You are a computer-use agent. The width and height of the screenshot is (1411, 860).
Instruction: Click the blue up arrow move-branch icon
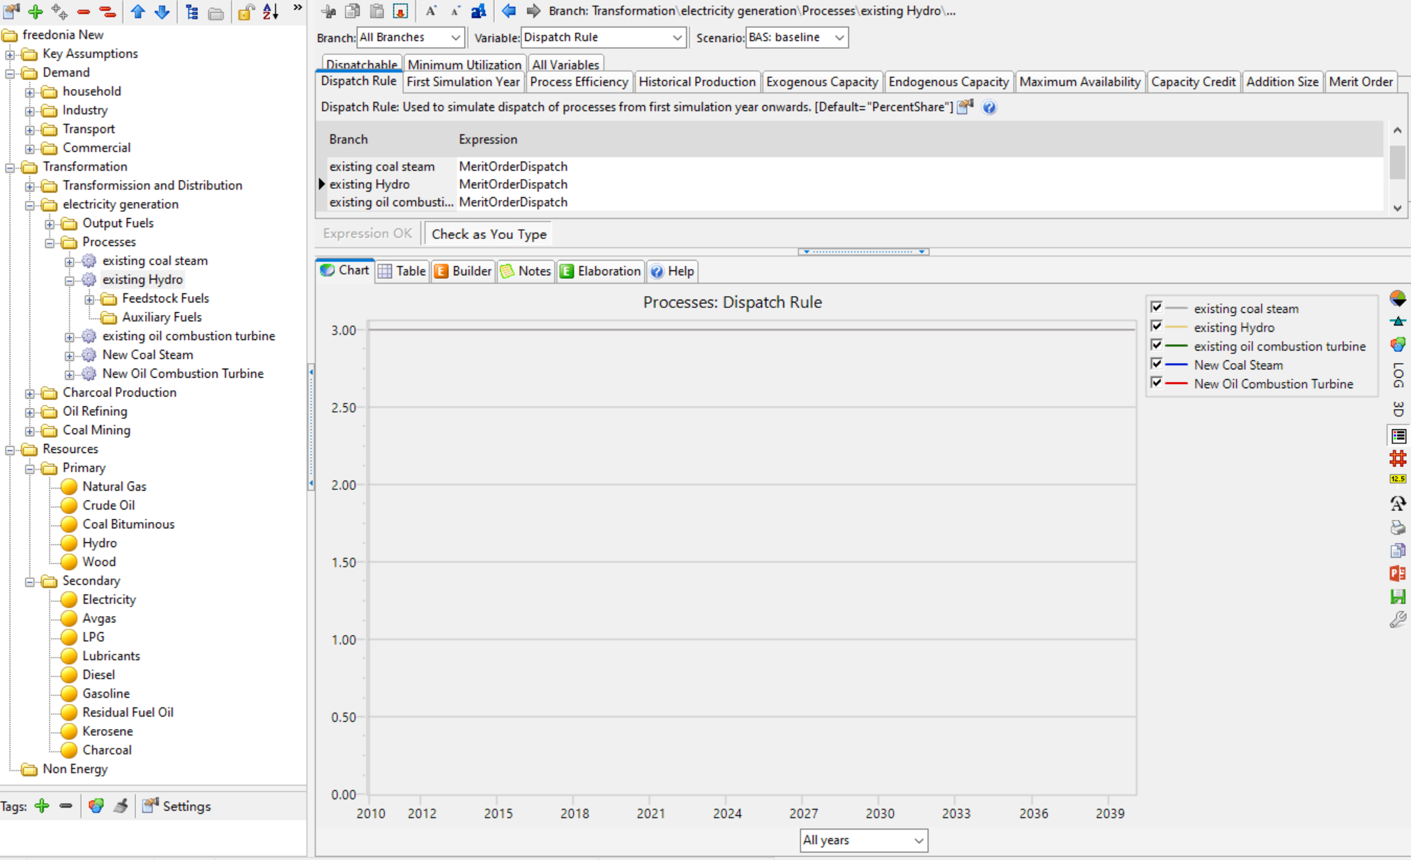coord(138,11)
